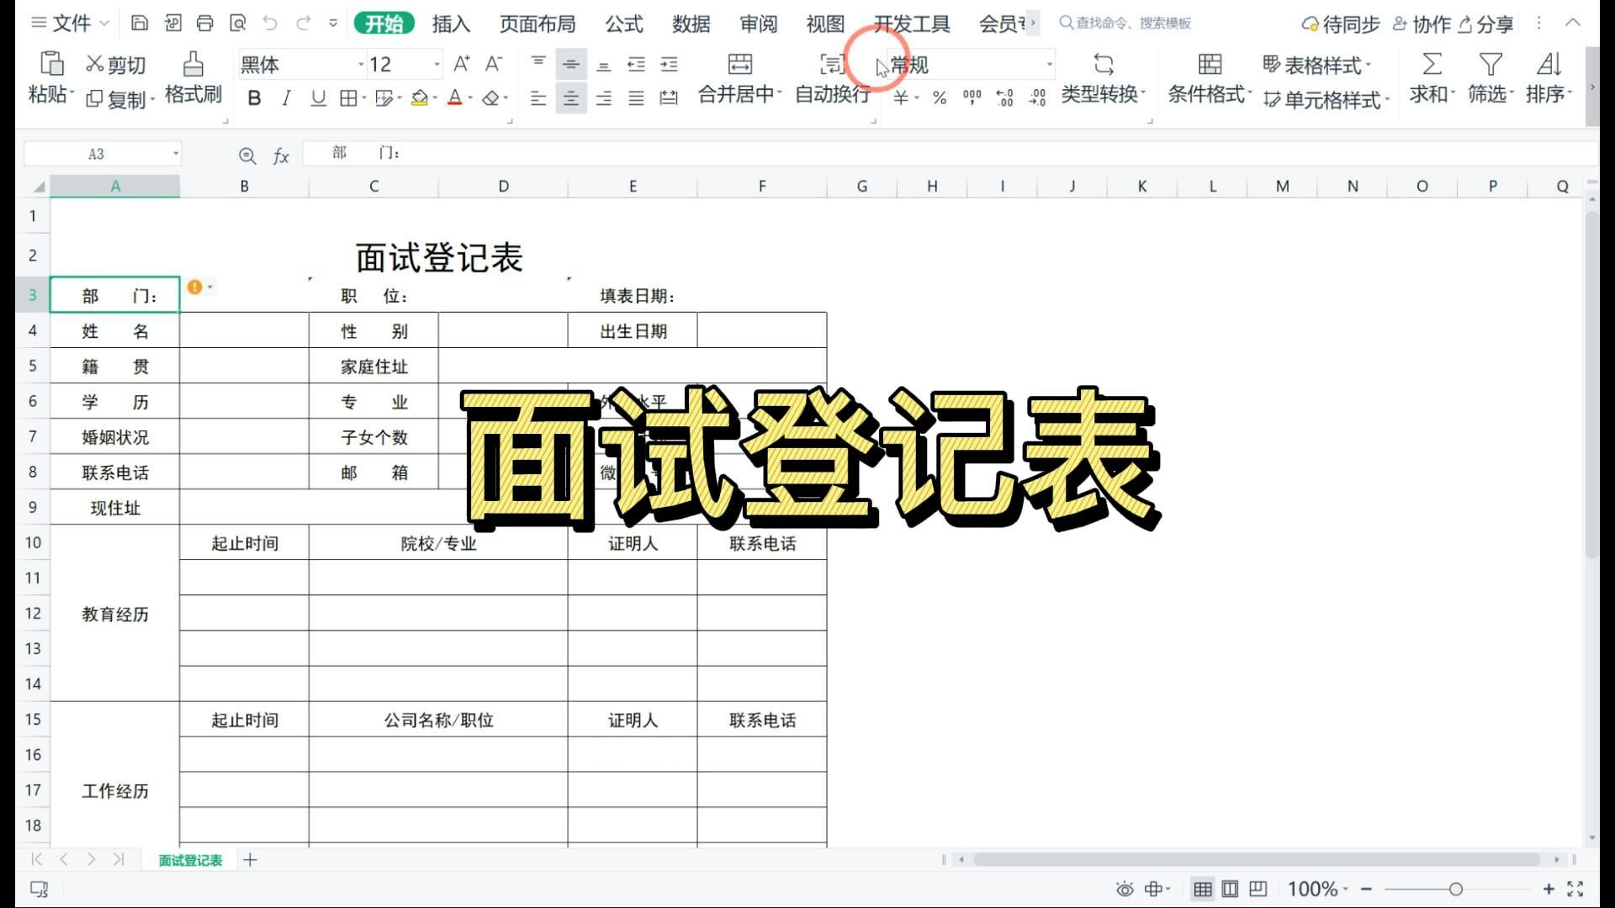Toggle center alignment in the ribbon
1615x908 pixels.
(x=570, y=98)
